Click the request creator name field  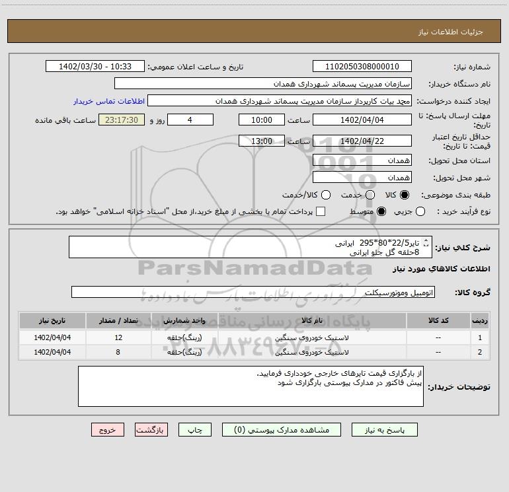[280, 101]
